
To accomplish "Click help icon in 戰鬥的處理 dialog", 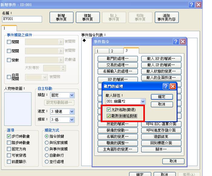I will 166,86.
